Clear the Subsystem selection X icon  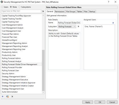pyautogui.click(x=78, y=26)
